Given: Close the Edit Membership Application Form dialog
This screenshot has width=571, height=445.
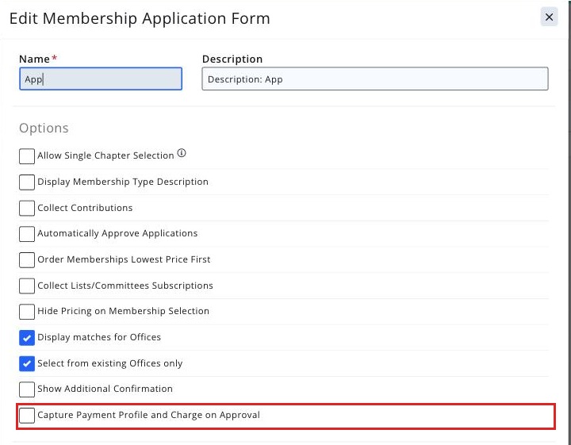Looking at the screenshot, I should [549, 17].
